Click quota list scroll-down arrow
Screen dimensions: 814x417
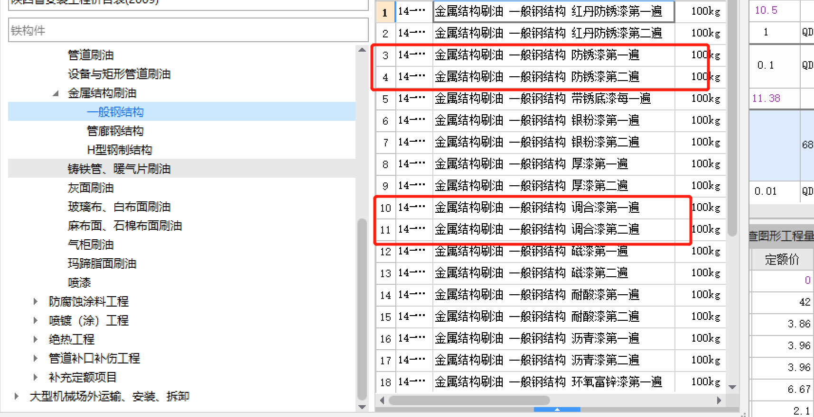pos(732,387)
